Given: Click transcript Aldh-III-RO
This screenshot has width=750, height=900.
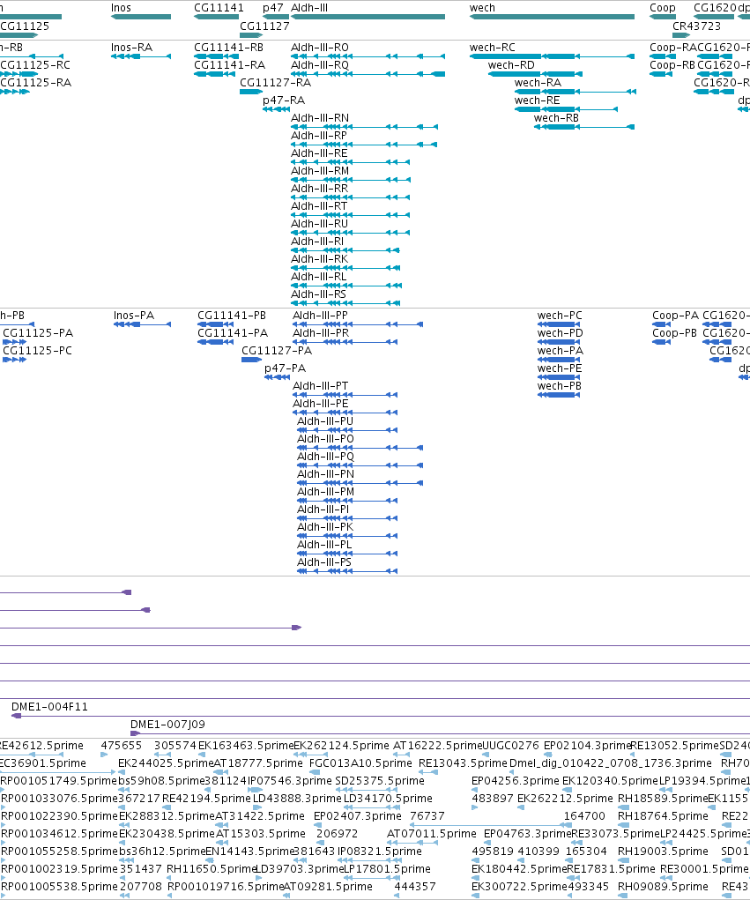Looking at the screenshot, I should (320, 47).
